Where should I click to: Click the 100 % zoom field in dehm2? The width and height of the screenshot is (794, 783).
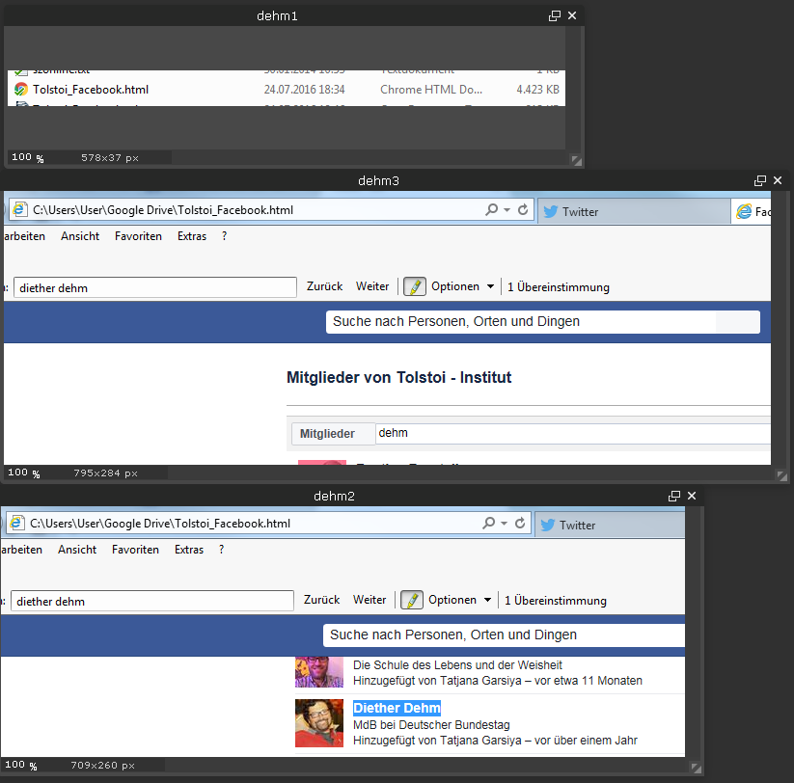[x=21, y=765]
